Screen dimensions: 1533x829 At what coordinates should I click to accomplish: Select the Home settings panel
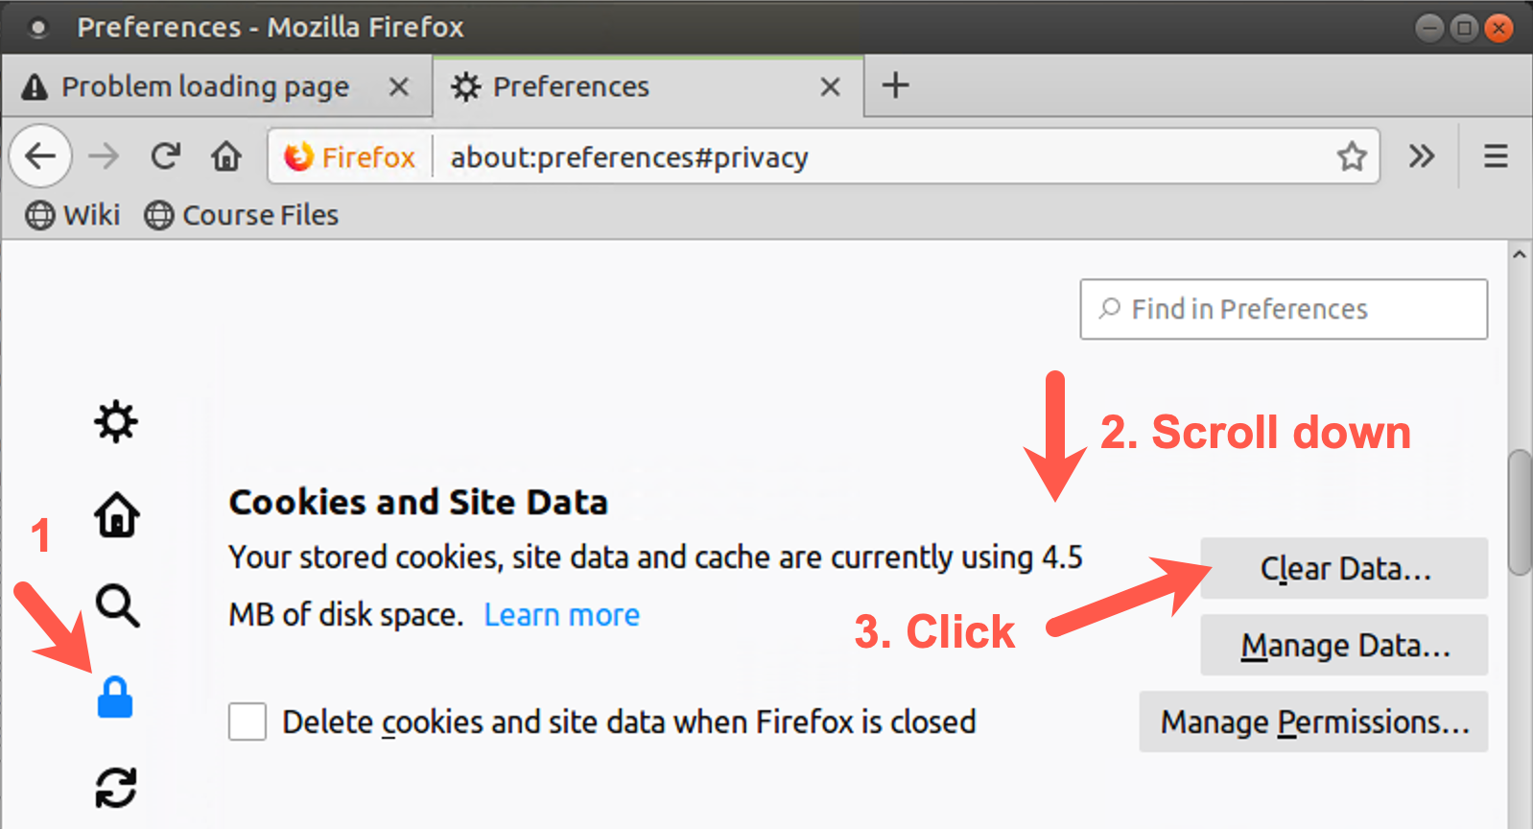(115, 513)
